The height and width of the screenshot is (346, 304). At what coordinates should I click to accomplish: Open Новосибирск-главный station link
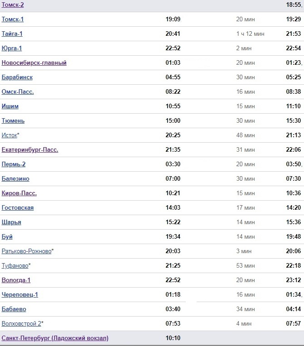[x=34, y=63]
